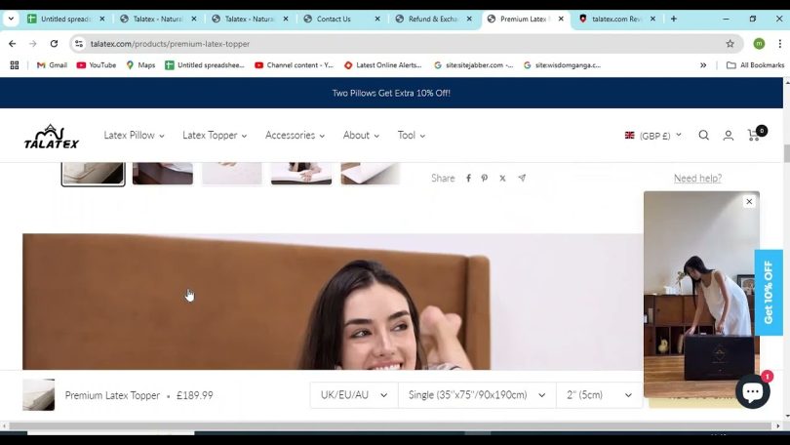
Task: Open the Single size dropdown
Action: click(475, 395)
